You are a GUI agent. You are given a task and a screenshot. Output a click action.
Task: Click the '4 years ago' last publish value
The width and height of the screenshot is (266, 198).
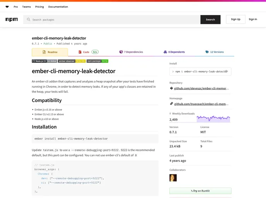[x=177, y=160]
